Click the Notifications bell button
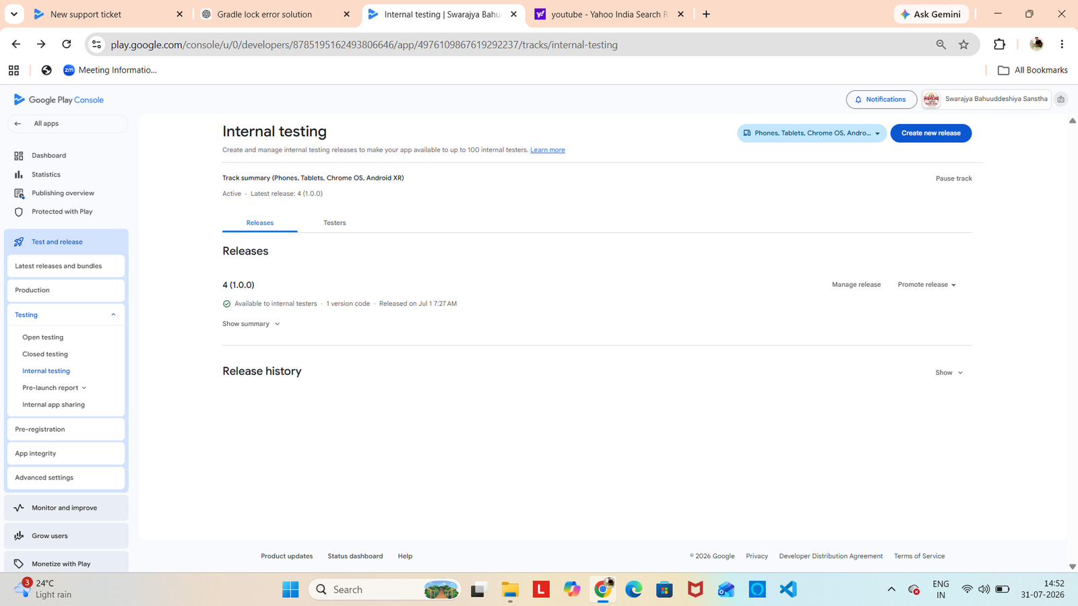1078x606 pixels. (x=881, y=100)
